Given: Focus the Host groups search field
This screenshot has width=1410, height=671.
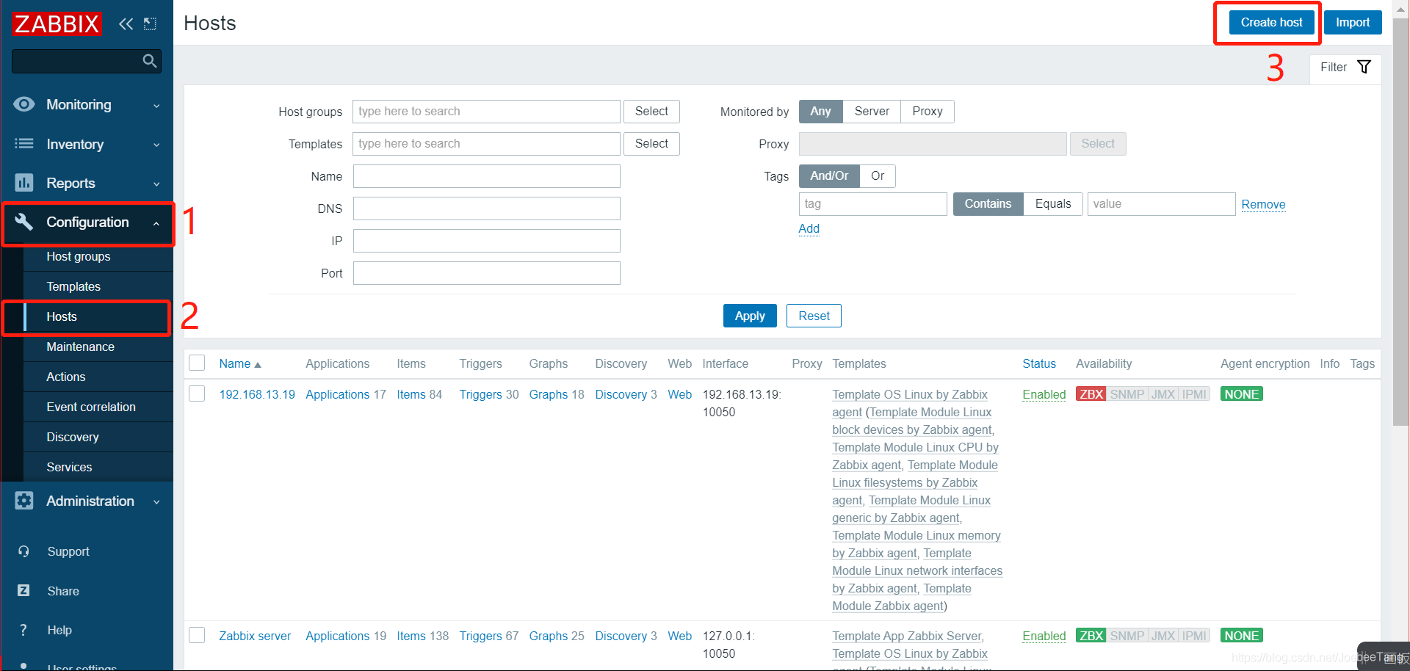Looking at the screenshot, I should coord(486,112).
